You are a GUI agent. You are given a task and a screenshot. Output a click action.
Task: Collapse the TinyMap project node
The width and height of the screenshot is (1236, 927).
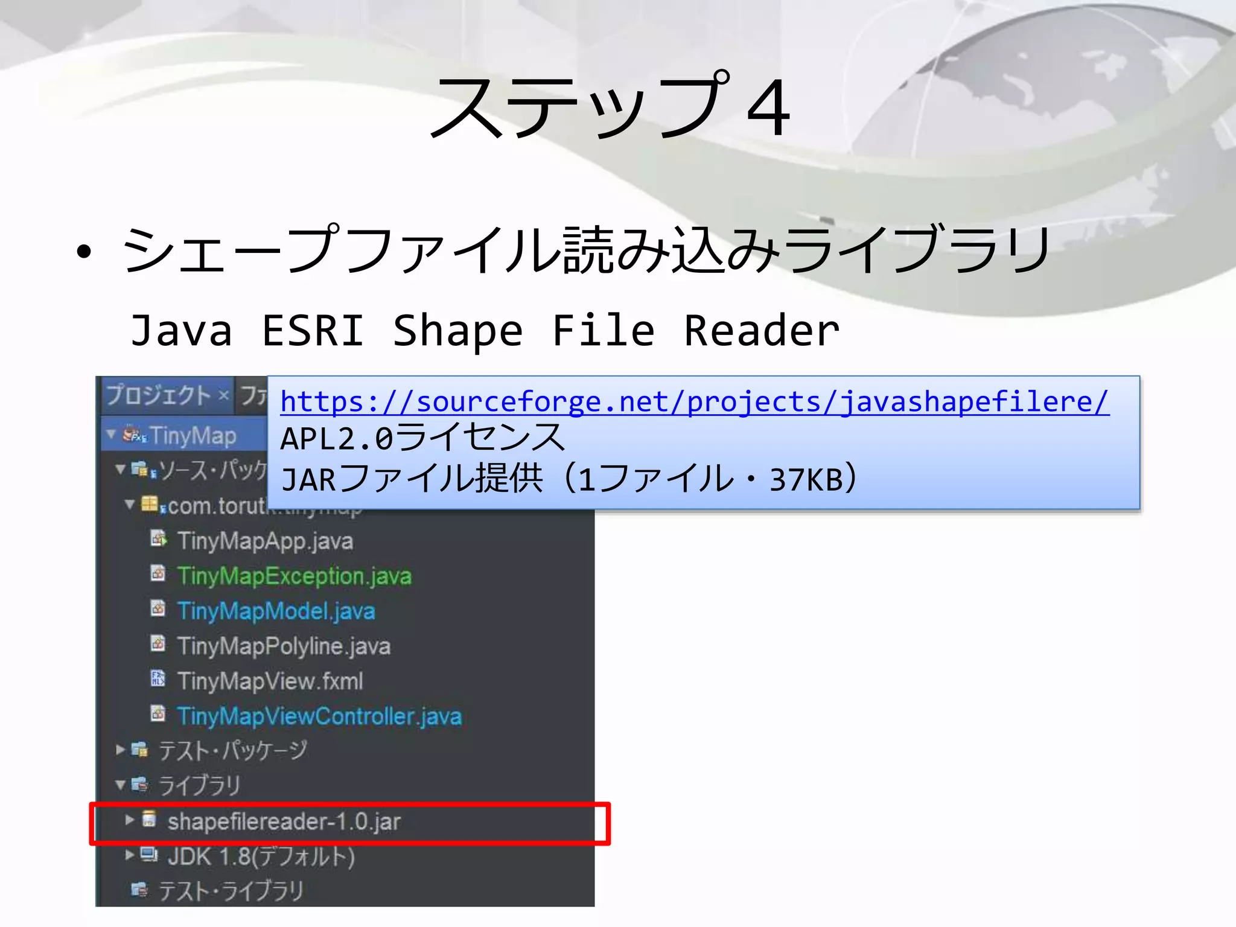(x=111, y=434)
